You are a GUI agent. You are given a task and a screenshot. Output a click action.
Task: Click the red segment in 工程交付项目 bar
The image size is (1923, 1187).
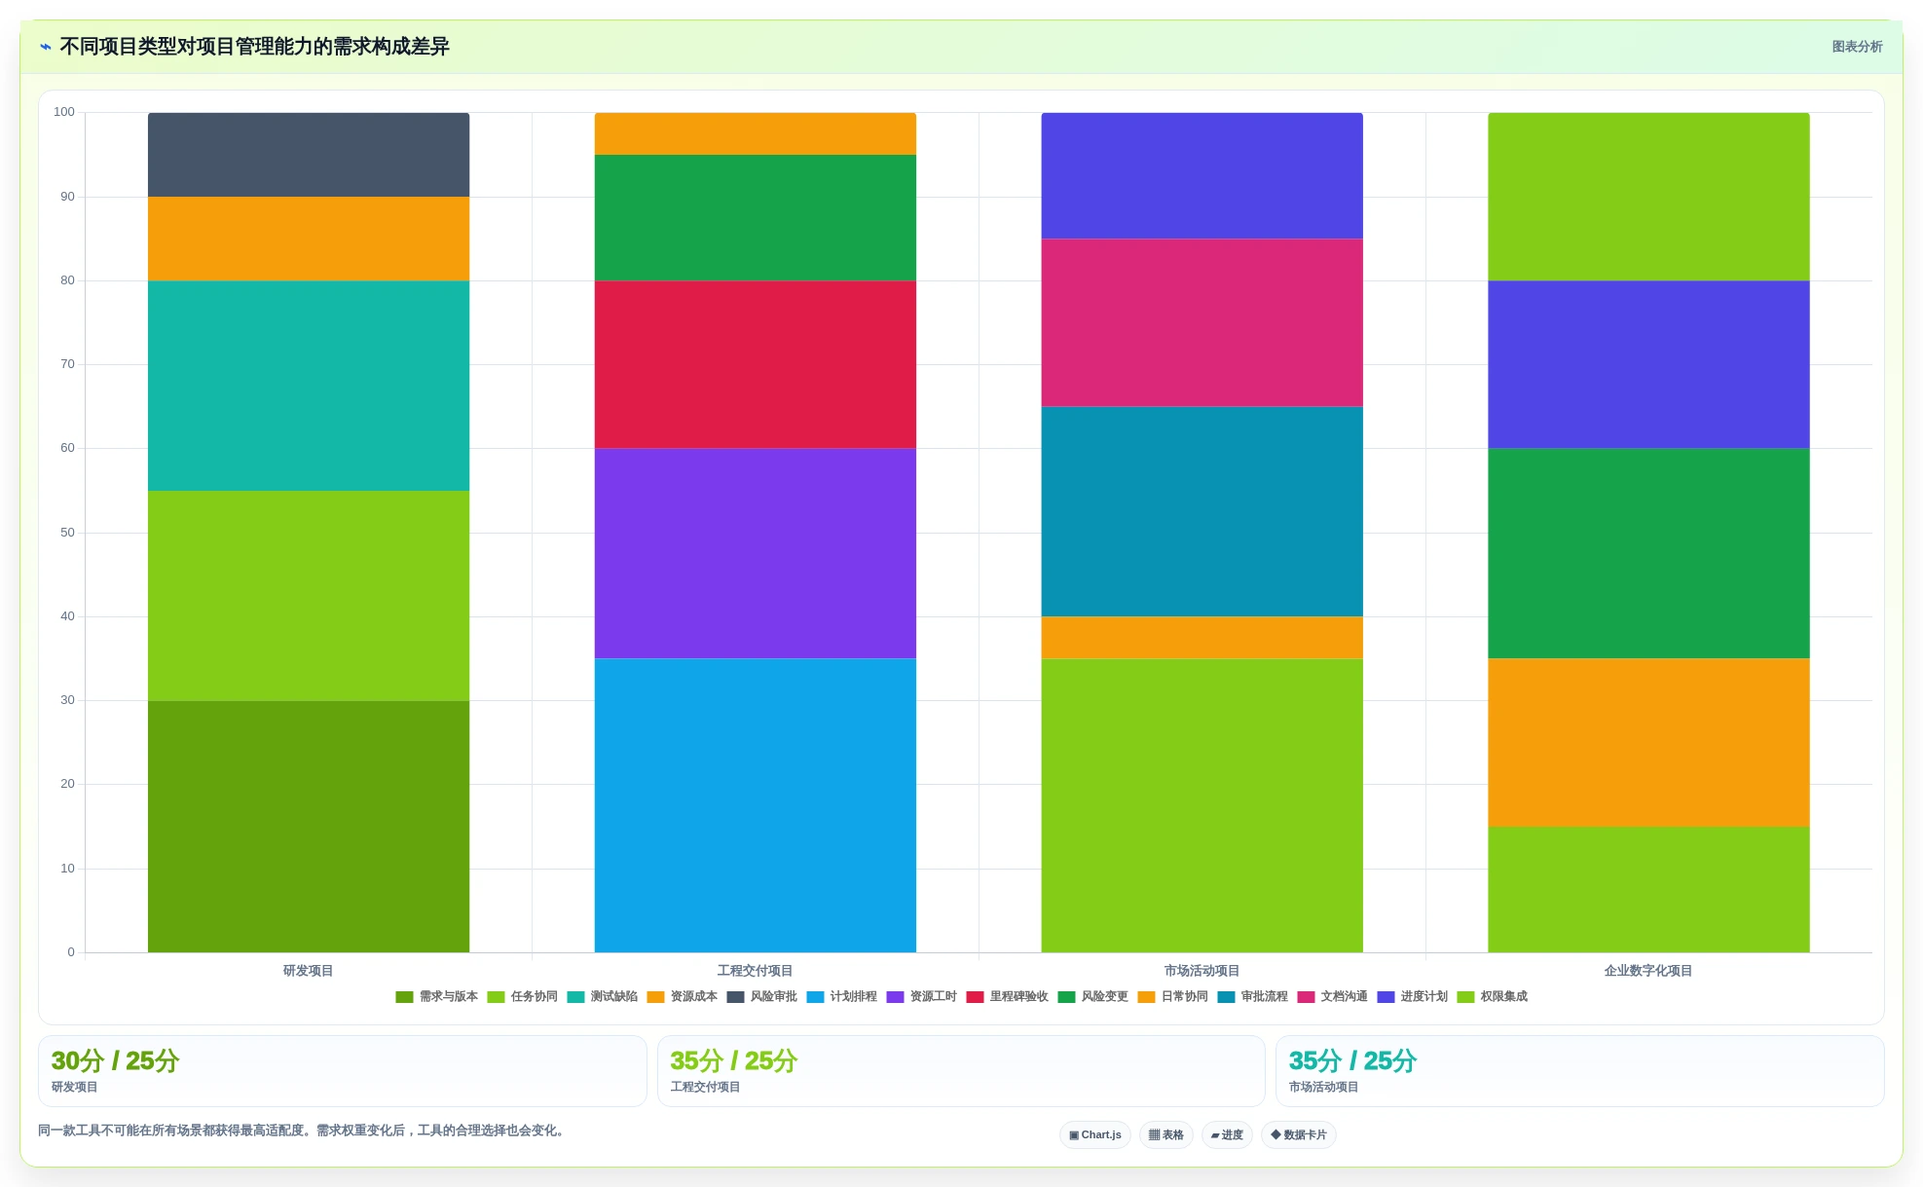pos(756,365)
